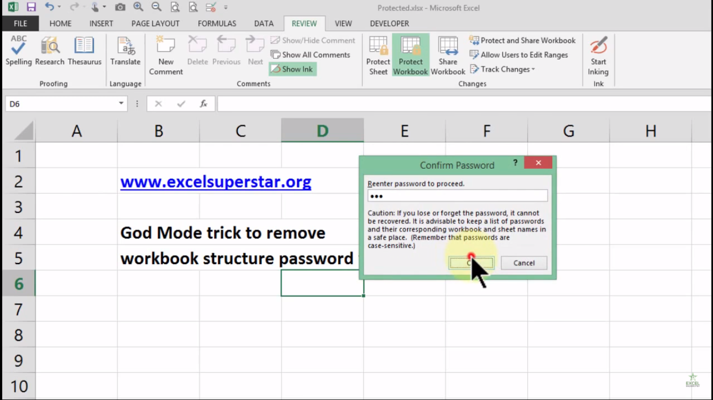Close the Confirm Password dialog
Screen dimensions: 713x400
click(538, 163)
